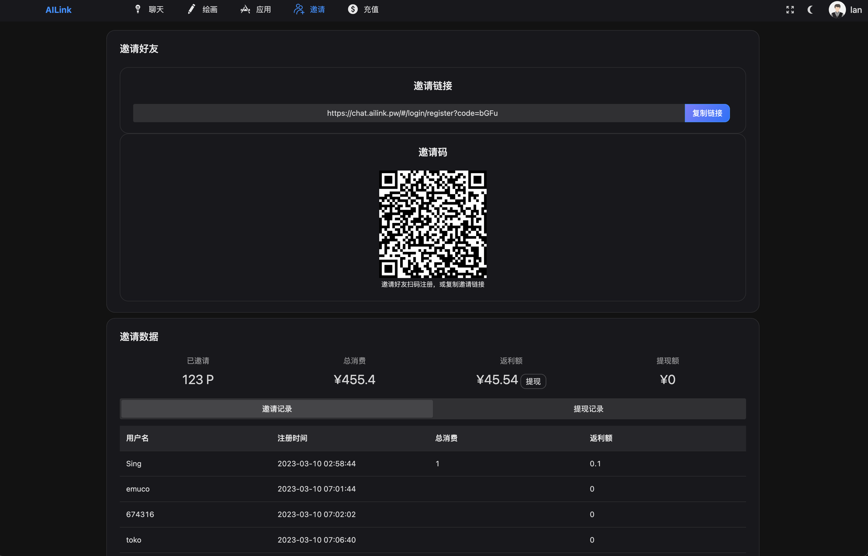Click the 已邀请 label

coord(198,361)
